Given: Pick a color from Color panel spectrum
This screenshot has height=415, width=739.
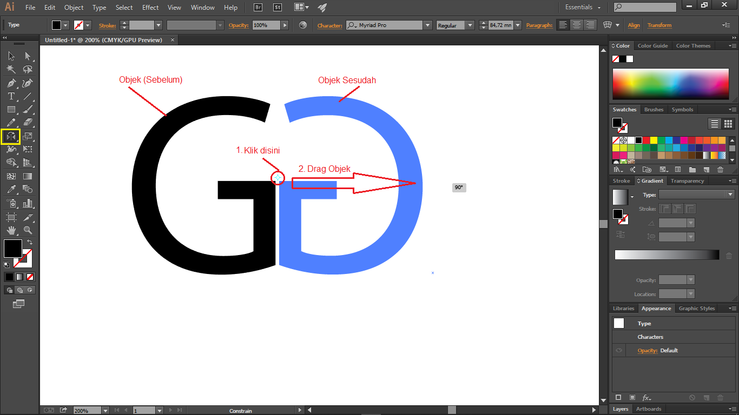Looking at the screenshot, I should [x=671, y=84].
